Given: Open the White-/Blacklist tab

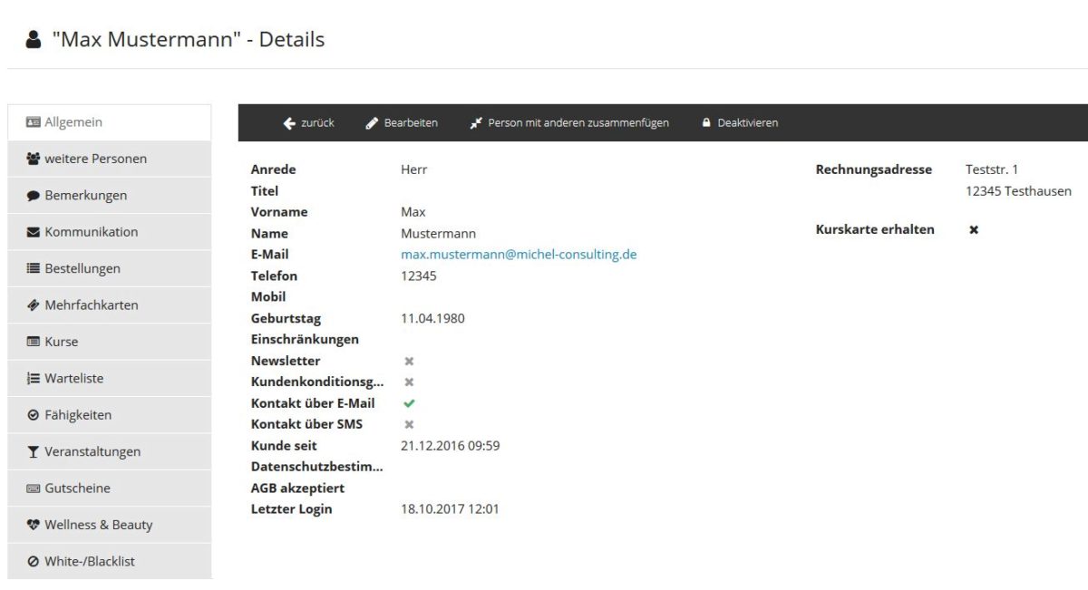Looking at the screenshot, I should coord(110,562).
